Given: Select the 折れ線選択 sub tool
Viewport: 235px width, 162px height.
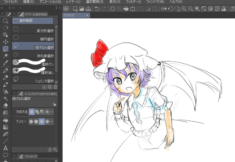Looking at the screenshot, I should (x=33, y=54).
